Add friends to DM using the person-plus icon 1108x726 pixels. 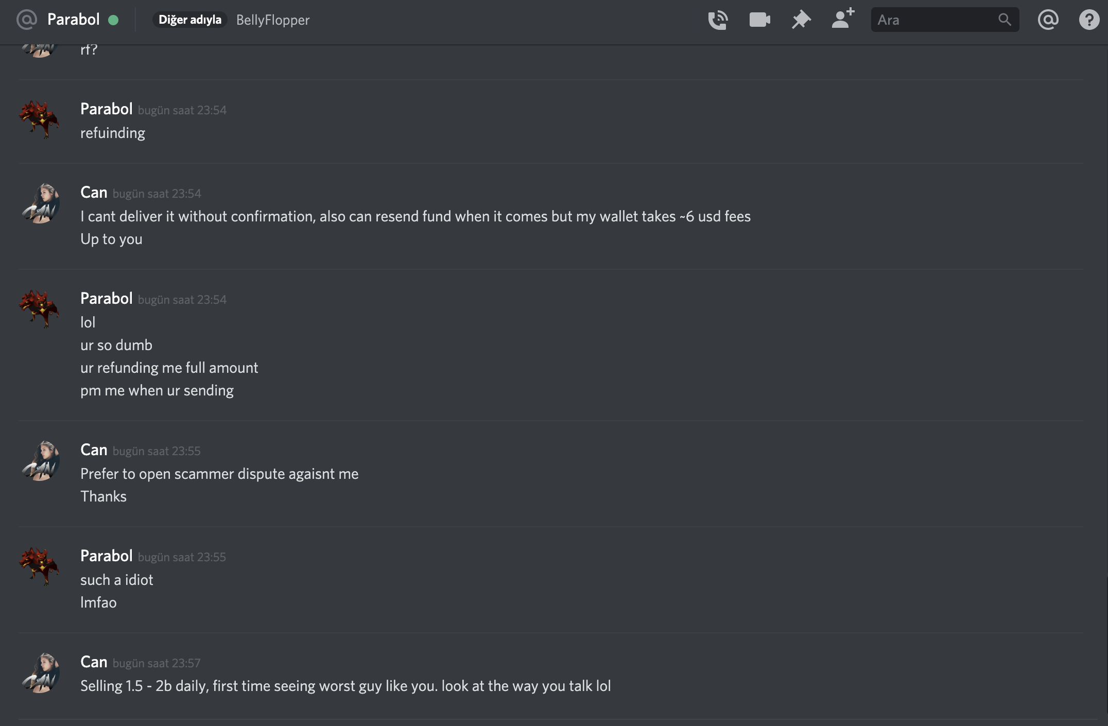point(843,19)
